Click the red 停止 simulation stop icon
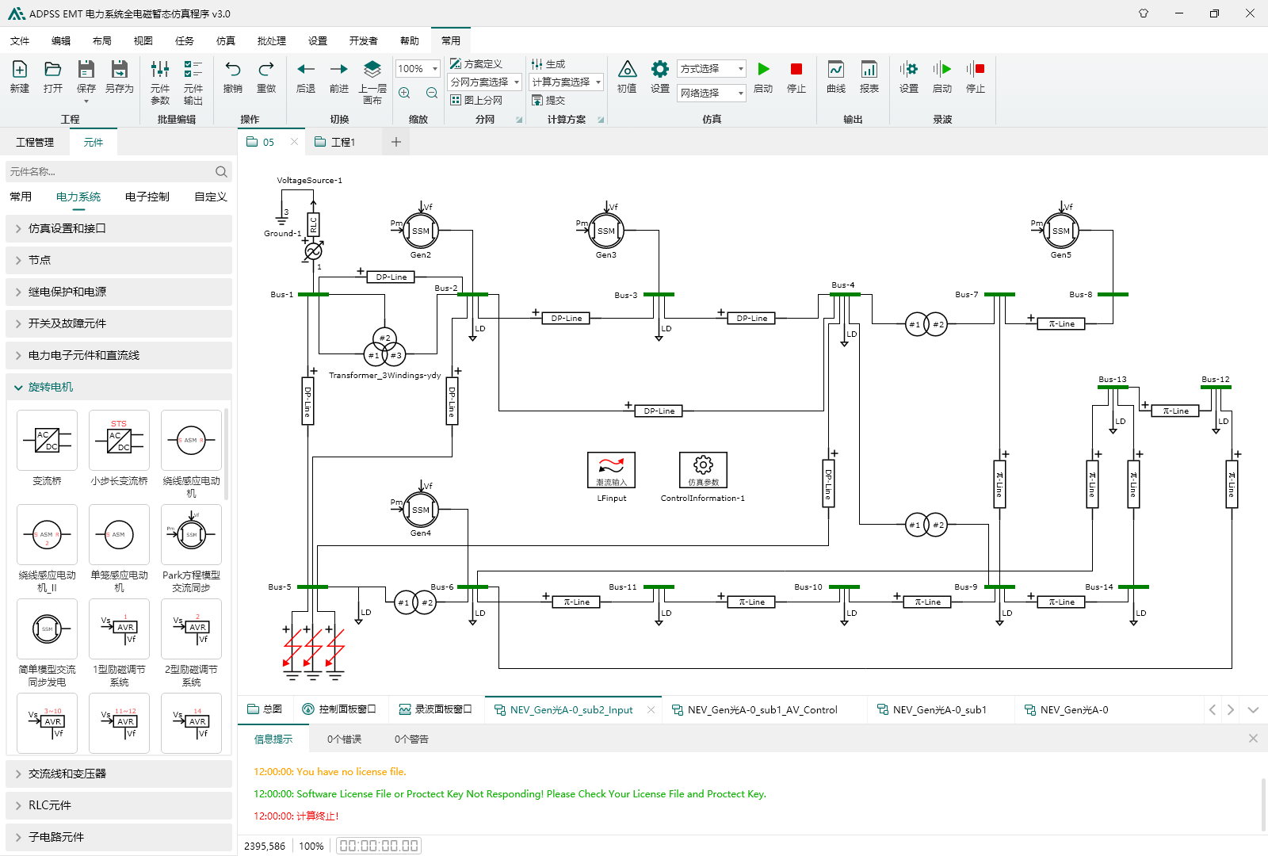1268x856 pixels. coord(796,70)
